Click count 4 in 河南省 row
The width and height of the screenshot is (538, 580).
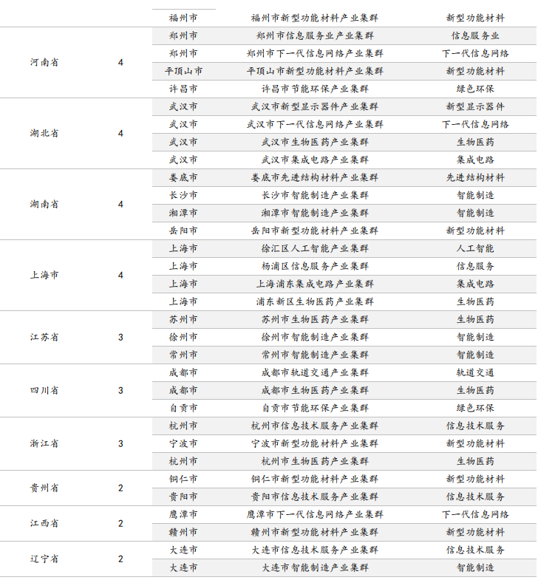tap(120, 63)
